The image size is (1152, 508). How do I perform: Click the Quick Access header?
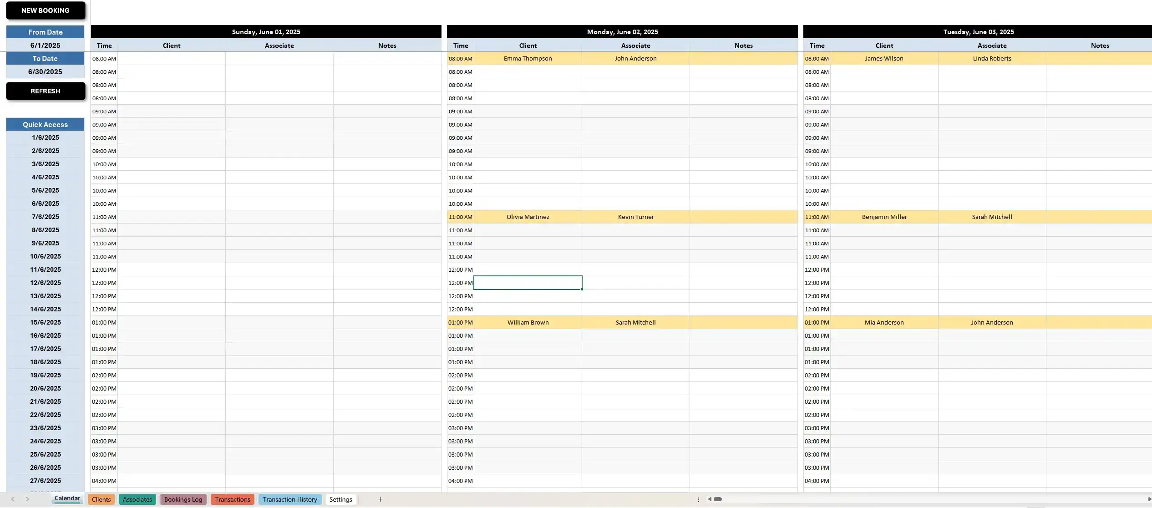(46, 124)
